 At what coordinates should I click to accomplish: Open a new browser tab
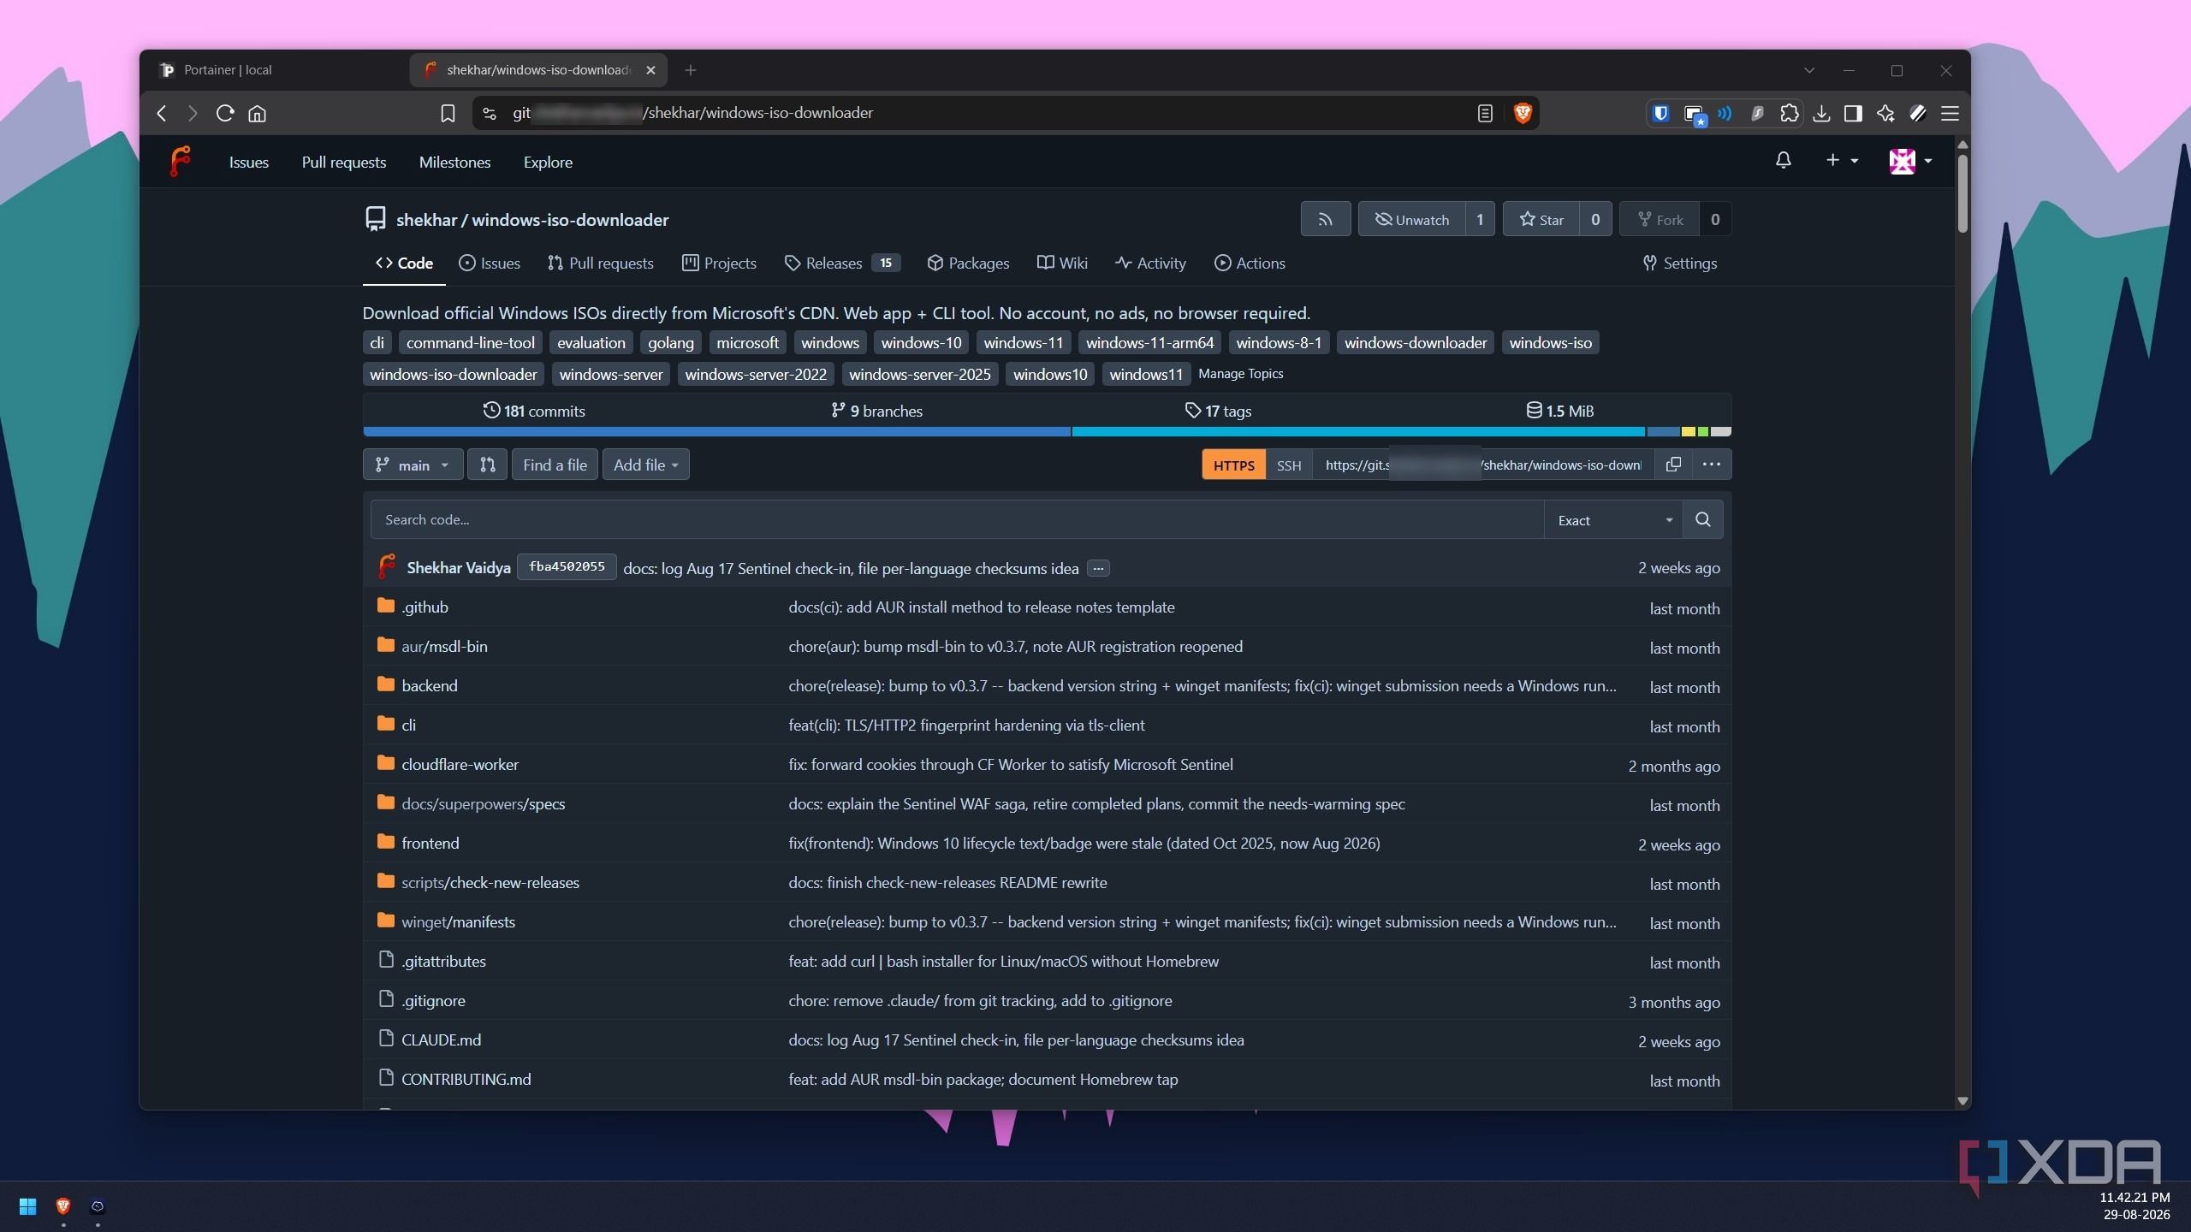click(x=691, y=70)
